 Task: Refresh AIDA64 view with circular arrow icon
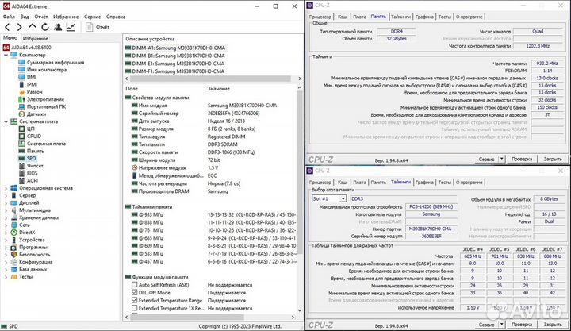[44, 27]
